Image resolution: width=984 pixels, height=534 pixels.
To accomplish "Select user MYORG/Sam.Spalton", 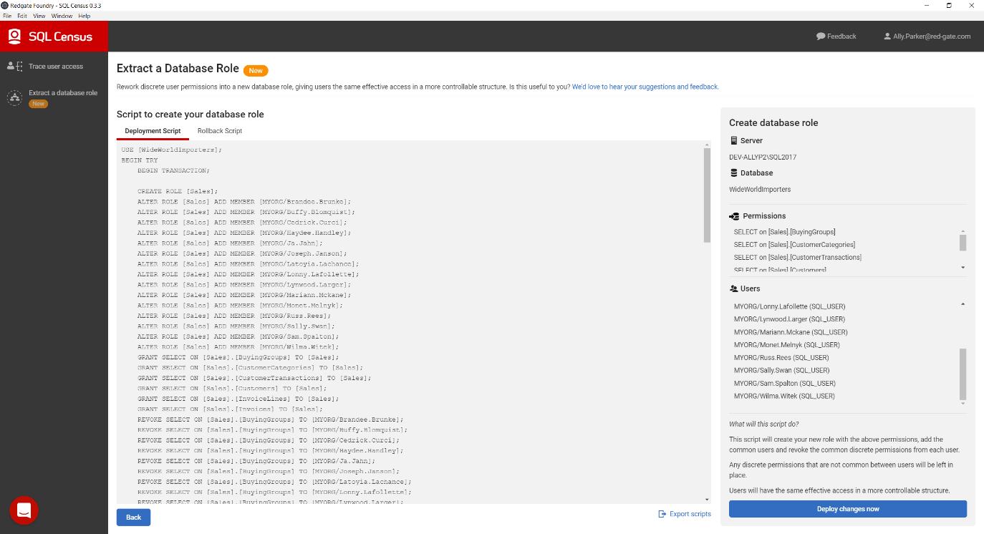I will point(785,383).
